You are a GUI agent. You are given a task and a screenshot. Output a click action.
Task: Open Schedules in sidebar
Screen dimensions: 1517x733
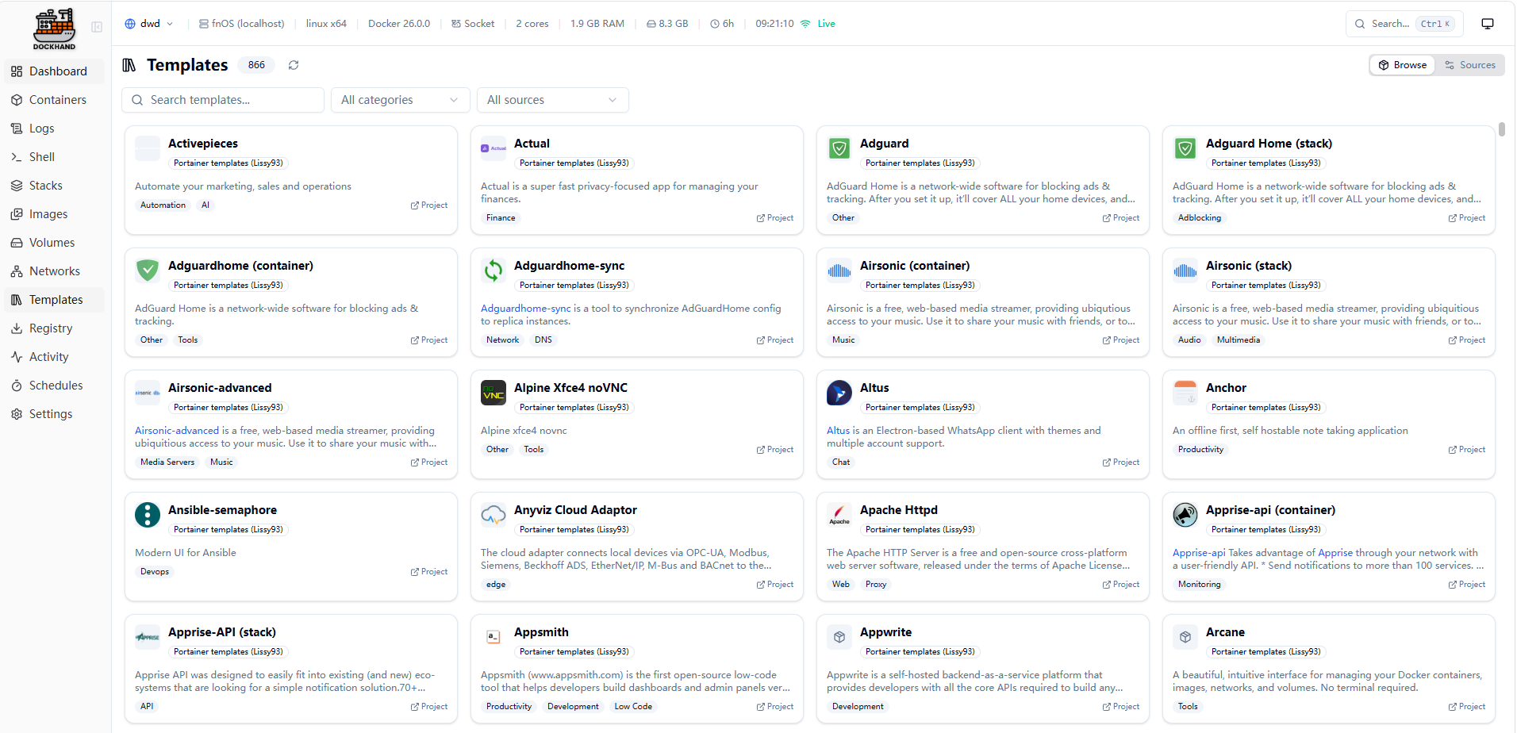pyautogui.click(x=55, y=386)
